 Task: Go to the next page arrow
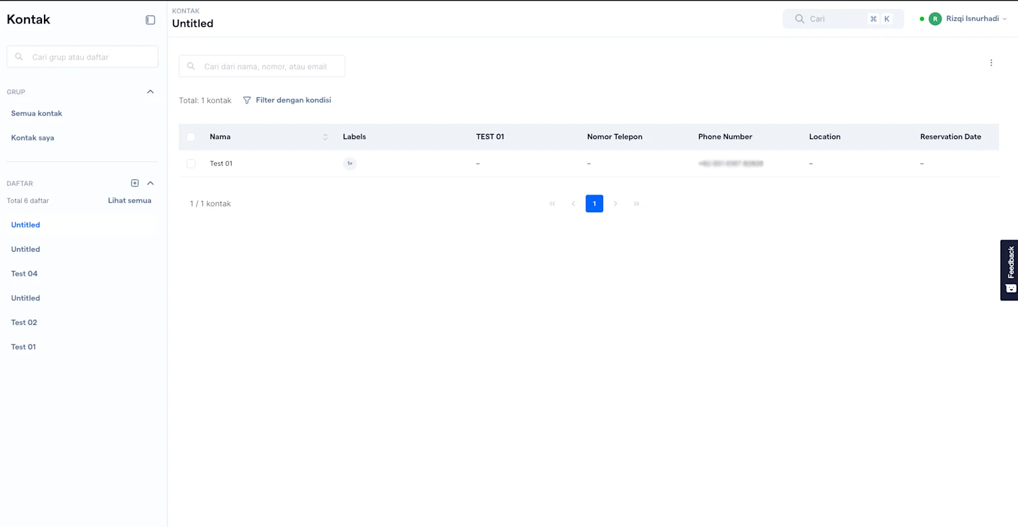point(615,203)
